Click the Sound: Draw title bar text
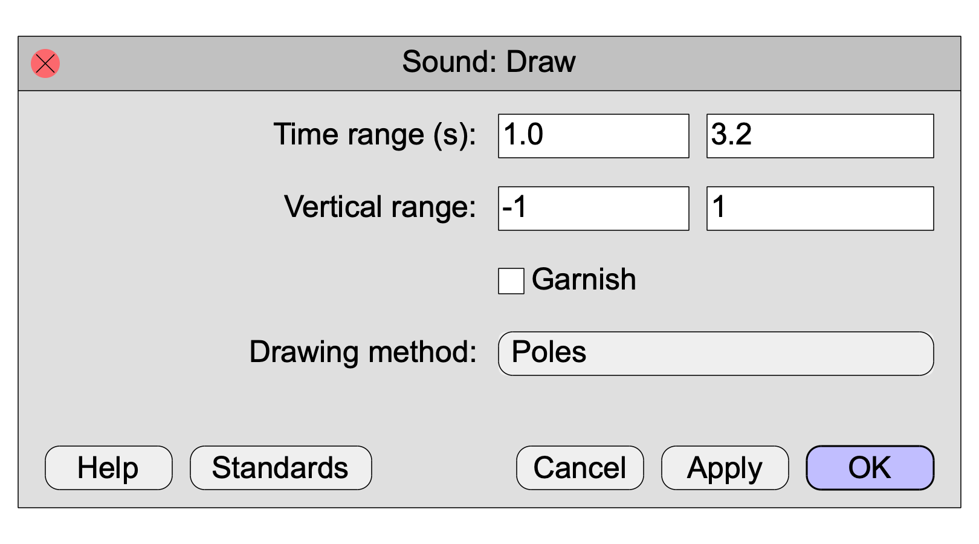This screenshot has width=979, height=544. tap(489, 62)
